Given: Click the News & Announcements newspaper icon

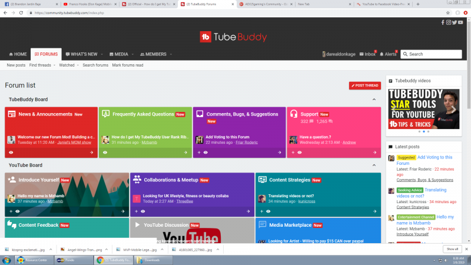Looking at the screenshot, I should (11, 114).
